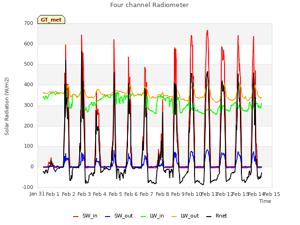The image size is (300, 225).
Task: Click the 100 y-axis tick label
Action: click(29, 146)
